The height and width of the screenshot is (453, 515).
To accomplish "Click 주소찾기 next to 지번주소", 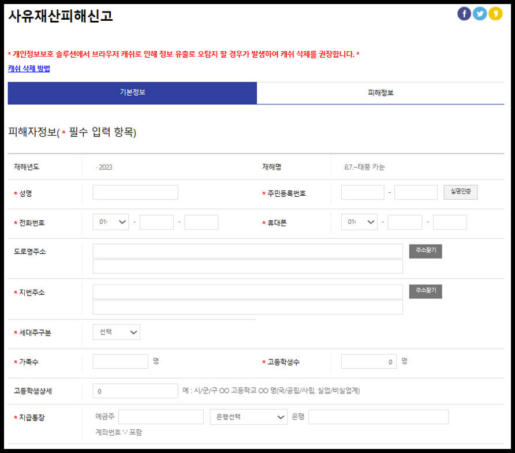I will pos(425,291).
